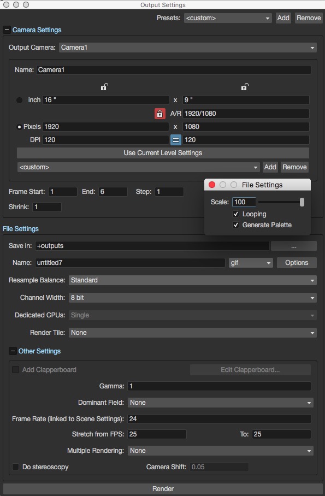Collapse Other Settings with the minus icon

(13, 351)
